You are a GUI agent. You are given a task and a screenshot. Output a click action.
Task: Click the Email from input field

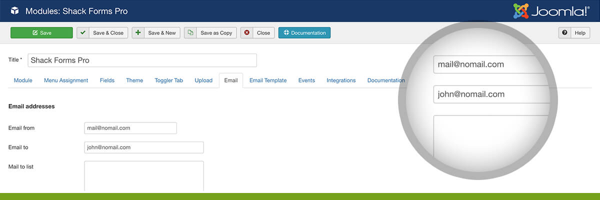tap(130, 128)
